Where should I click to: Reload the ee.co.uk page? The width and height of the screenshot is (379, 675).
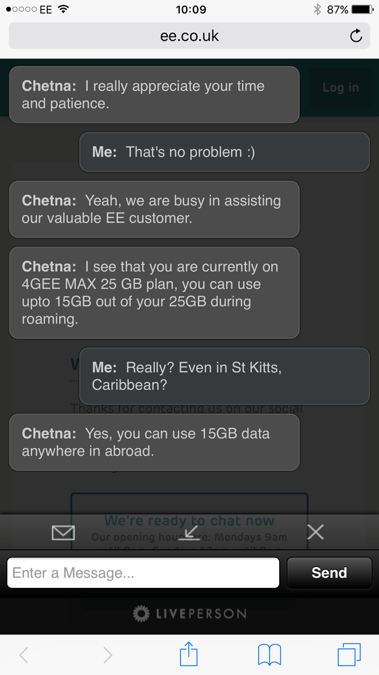[356, 36]
